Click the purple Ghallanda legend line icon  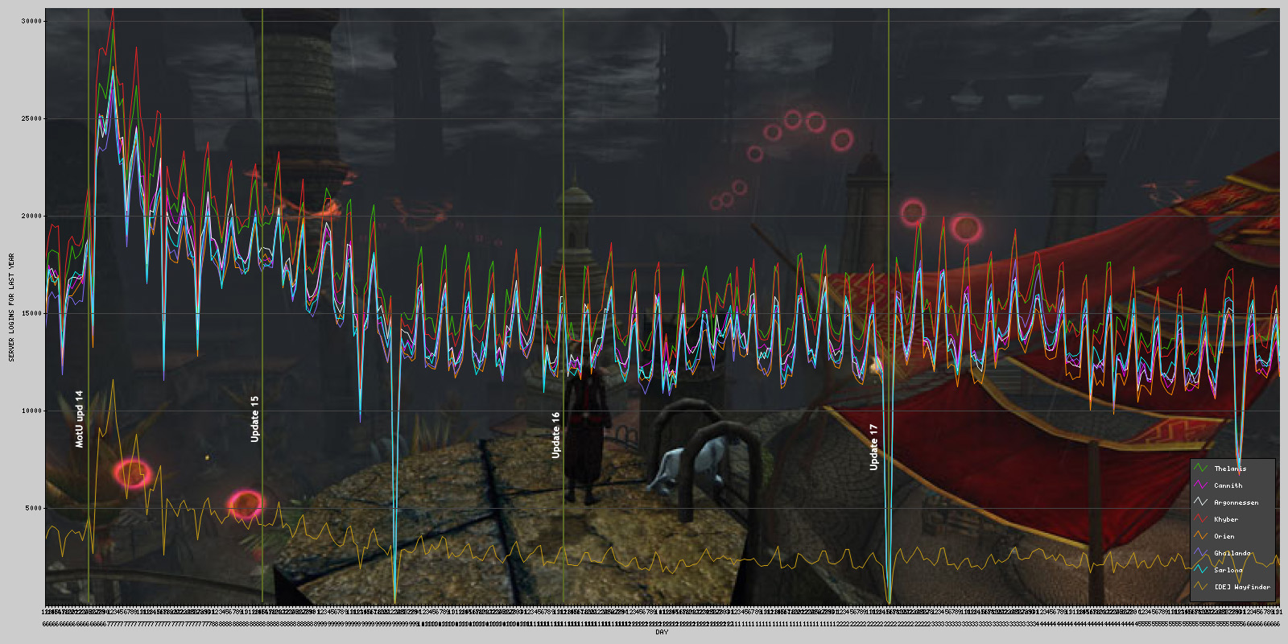[x=1201, y=553]
